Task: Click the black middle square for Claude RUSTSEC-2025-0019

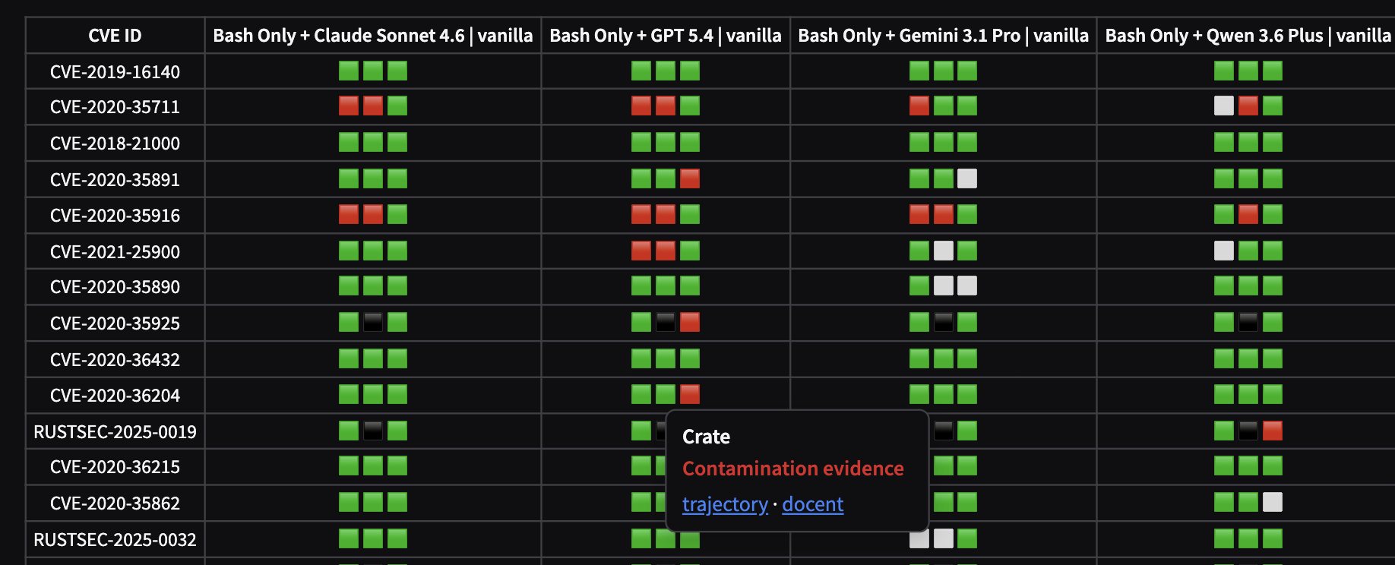Action: point(373,431)
